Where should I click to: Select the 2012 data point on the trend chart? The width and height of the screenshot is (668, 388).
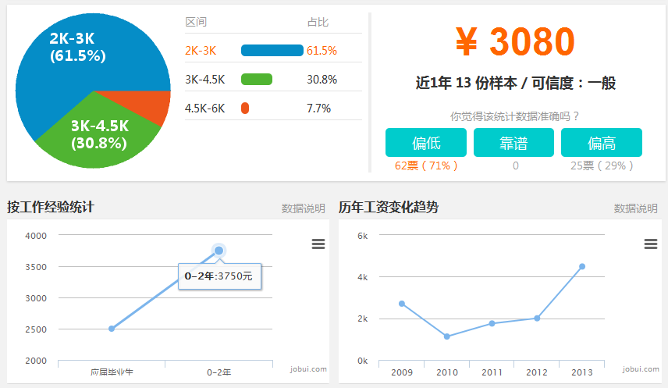[x=537, y=318]
